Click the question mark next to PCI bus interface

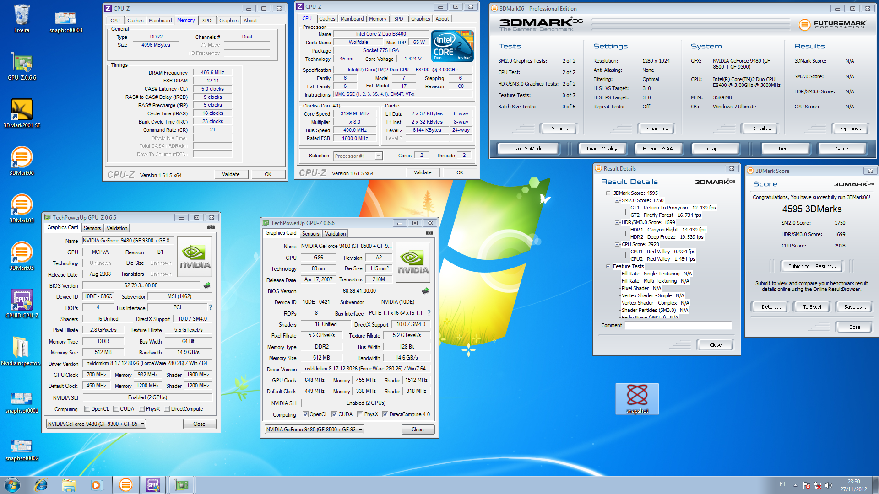coord(211,307)
